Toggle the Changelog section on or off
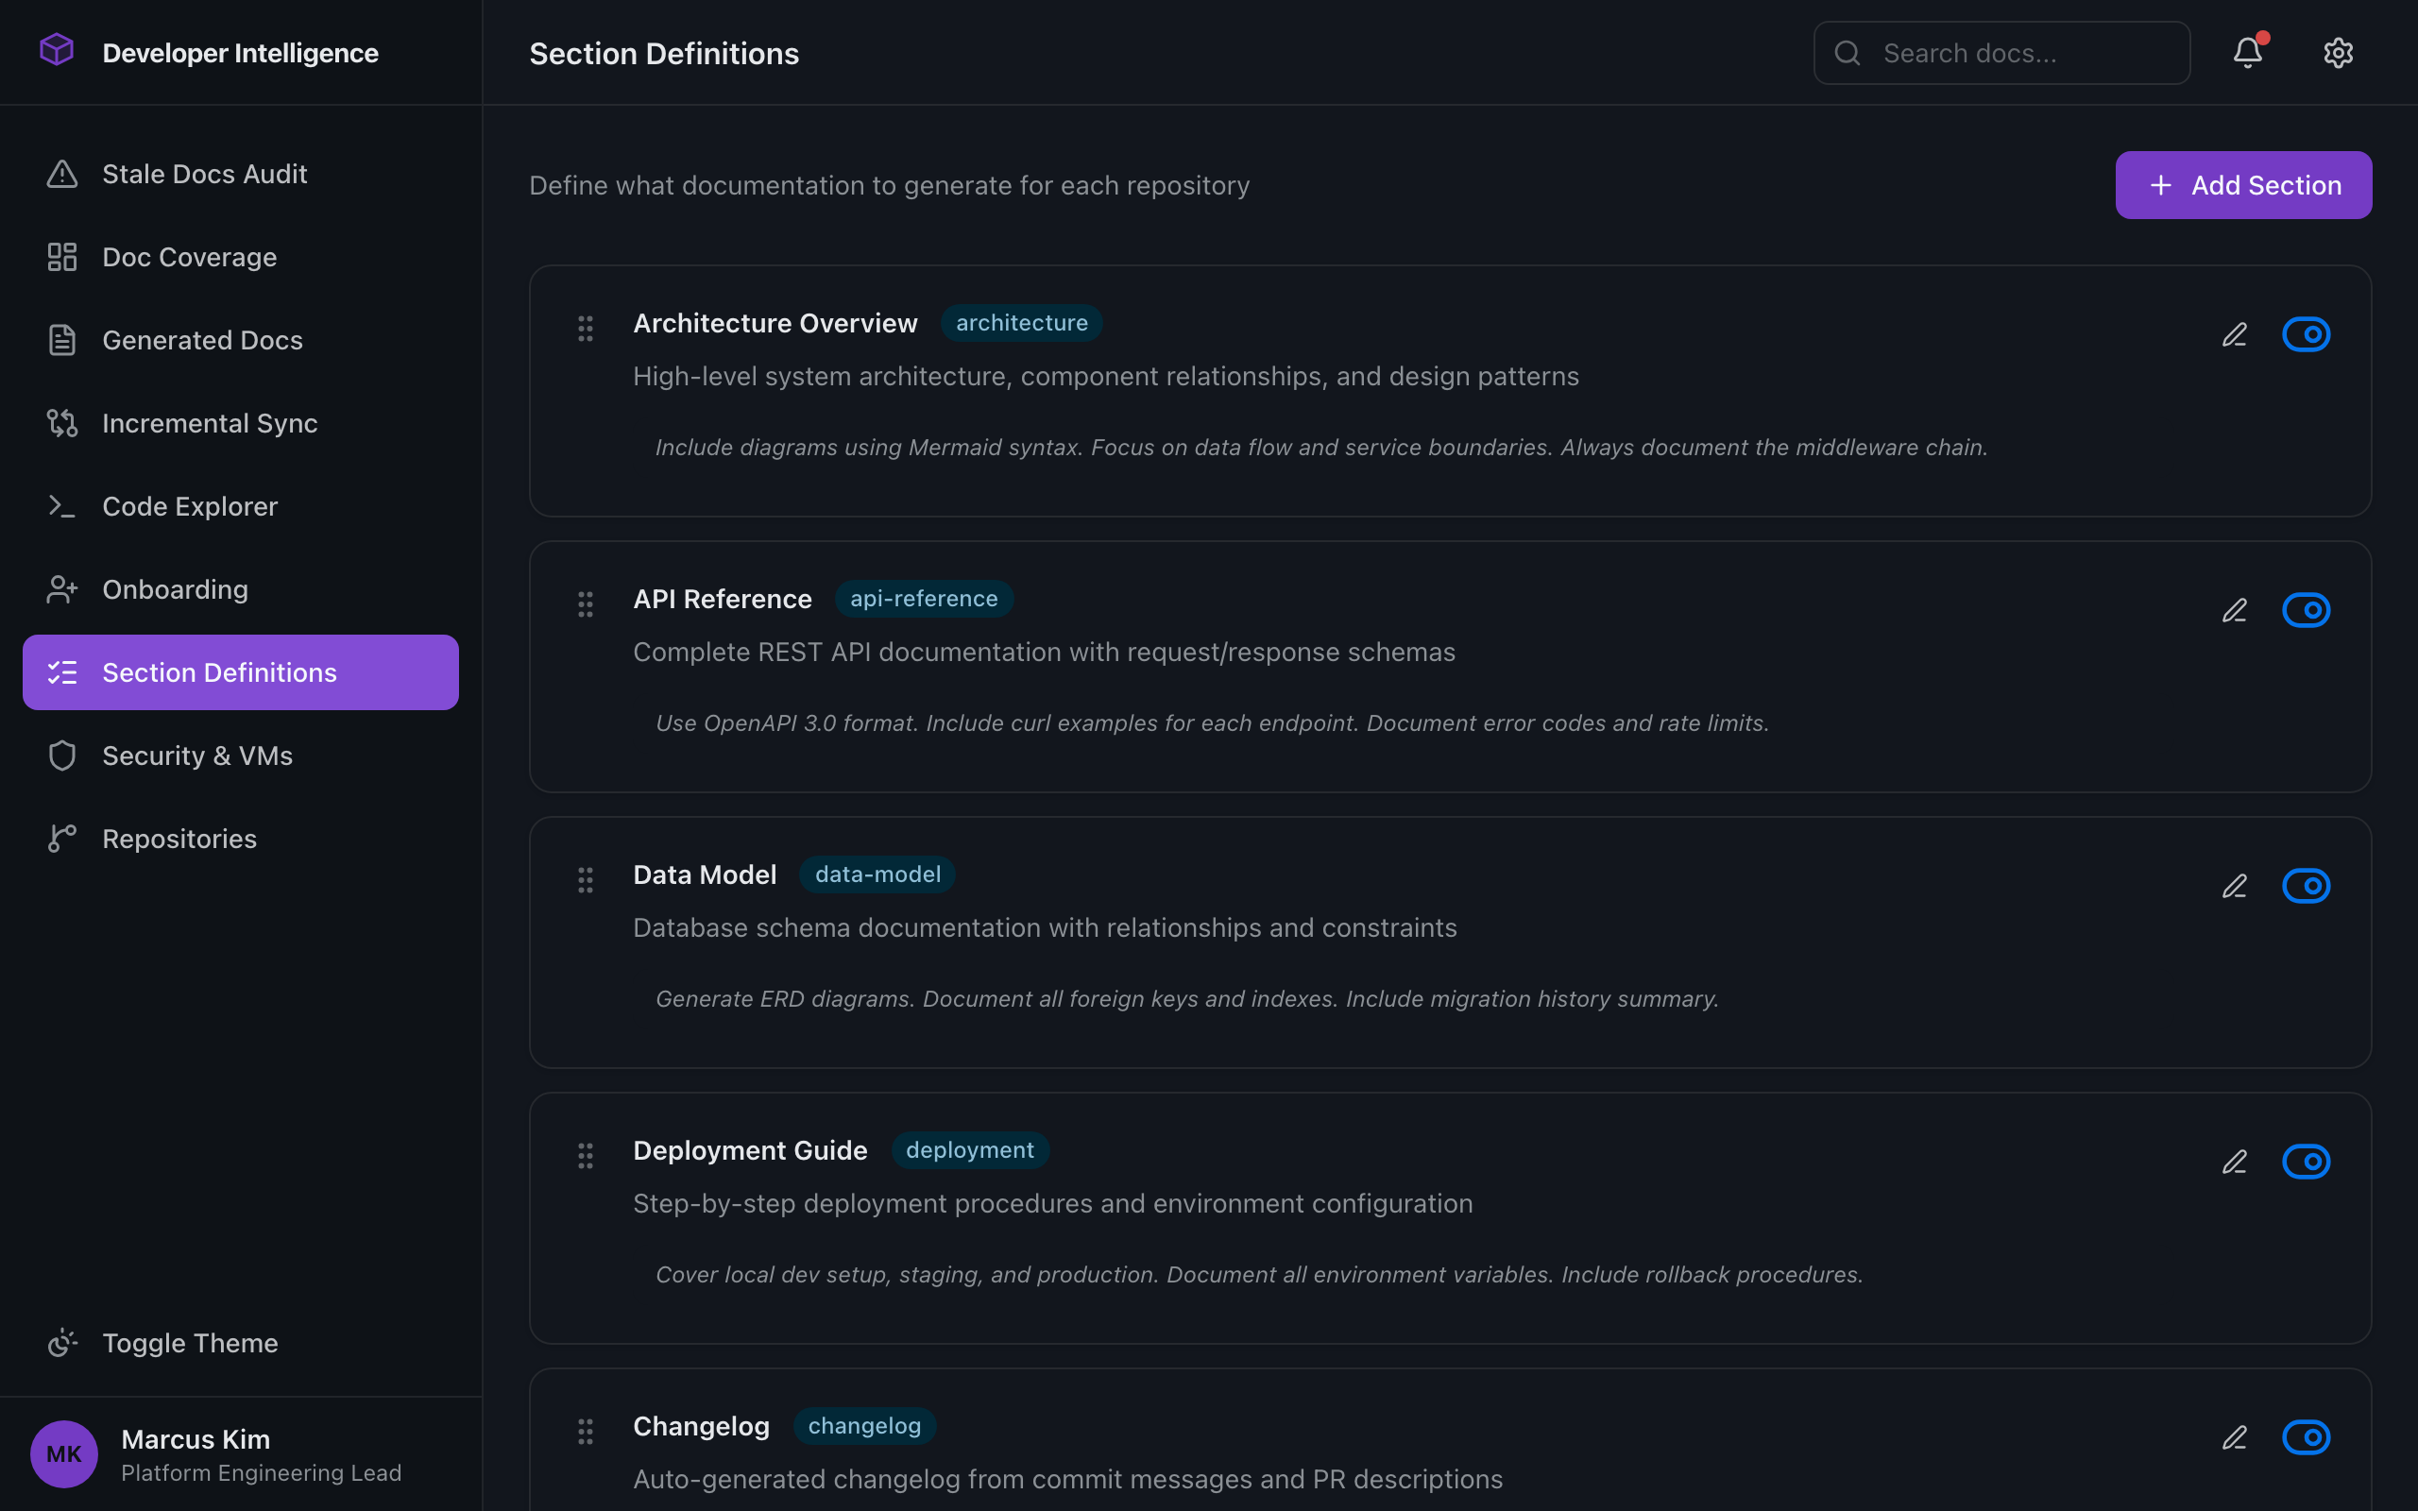Image resolution: width=2418 pixels, height=1511 pixels. click(x=2307, y=1437)
